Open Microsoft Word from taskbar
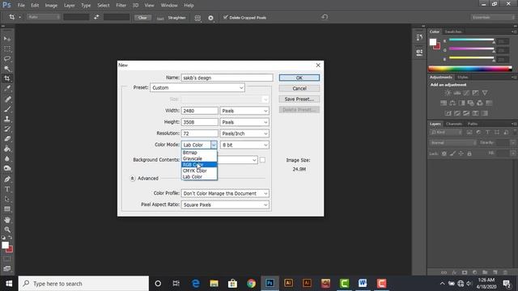This screenshot has width=518, height=291. pos(363,284)
